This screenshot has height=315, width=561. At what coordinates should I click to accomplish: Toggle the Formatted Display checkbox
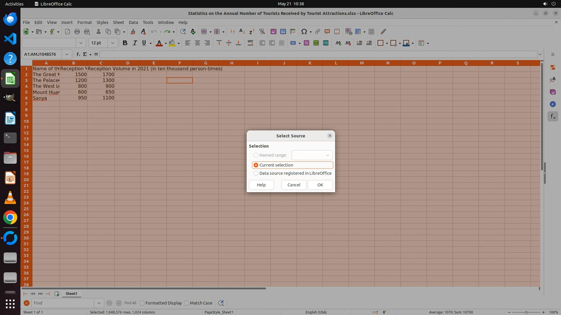[142, 303]
